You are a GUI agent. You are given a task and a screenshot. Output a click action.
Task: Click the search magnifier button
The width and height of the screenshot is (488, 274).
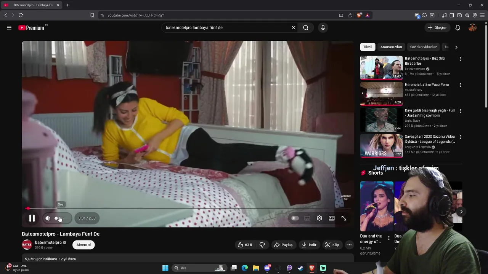306,27
